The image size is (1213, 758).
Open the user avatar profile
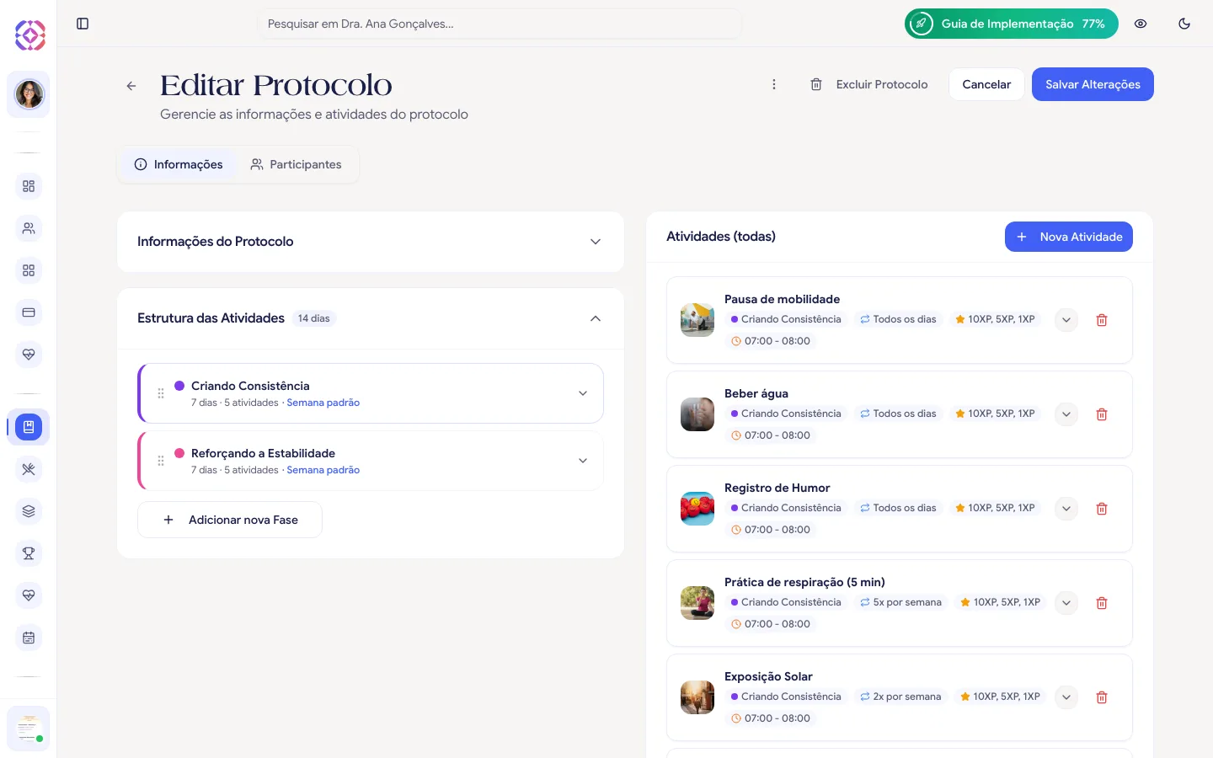(29, 94)
